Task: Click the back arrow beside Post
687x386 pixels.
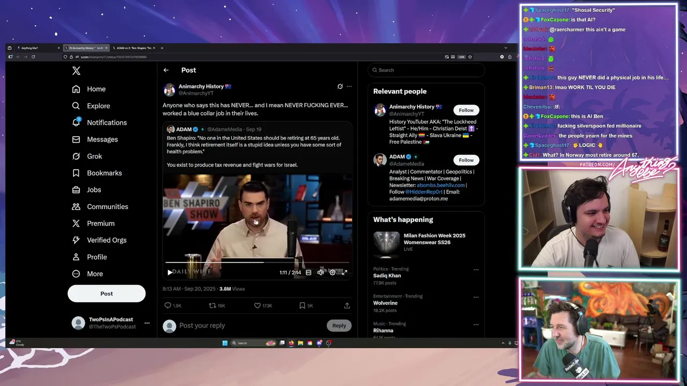Action: [166, 70]
